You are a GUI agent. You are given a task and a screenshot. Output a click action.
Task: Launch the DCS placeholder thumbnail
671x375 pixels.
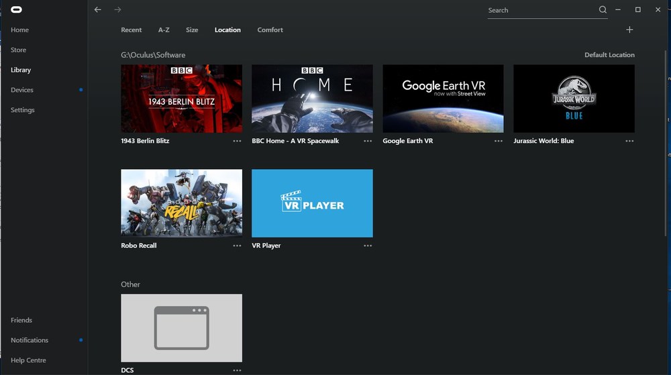[181, 328]
